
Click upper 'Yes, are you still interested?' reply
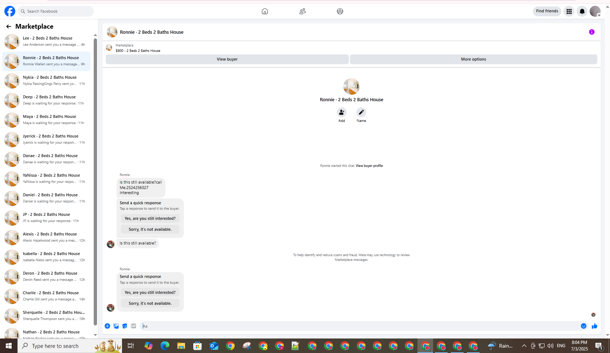[x=150, y=218]
